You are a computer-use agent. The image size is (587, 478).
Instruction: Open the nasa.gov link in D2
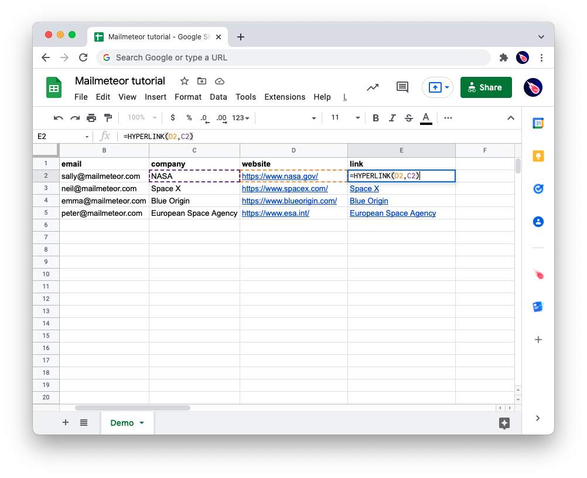pyautogui.click(x=279, y=176)
